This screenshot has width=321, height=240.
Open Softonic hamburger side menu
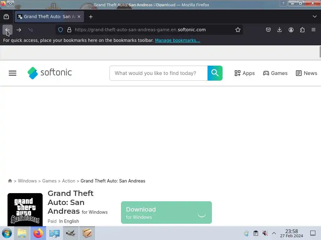tap(13, 73)
